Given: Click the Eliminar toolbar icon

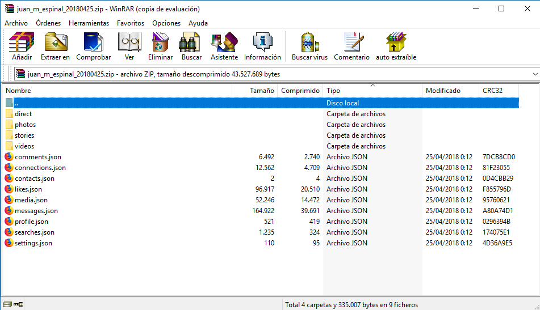Looking at the screenshot, I should point(161,46).
